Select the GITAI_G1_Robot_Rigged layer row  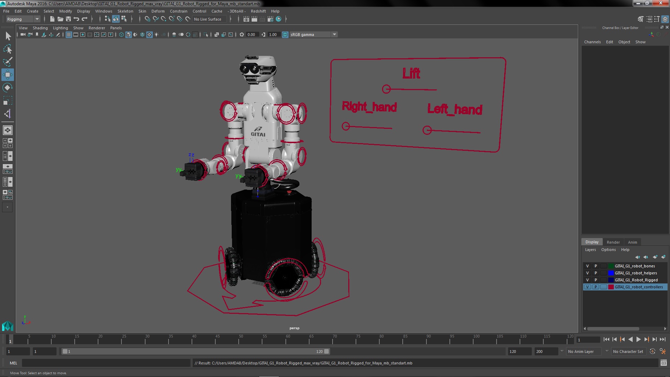[x=625, y=280]
